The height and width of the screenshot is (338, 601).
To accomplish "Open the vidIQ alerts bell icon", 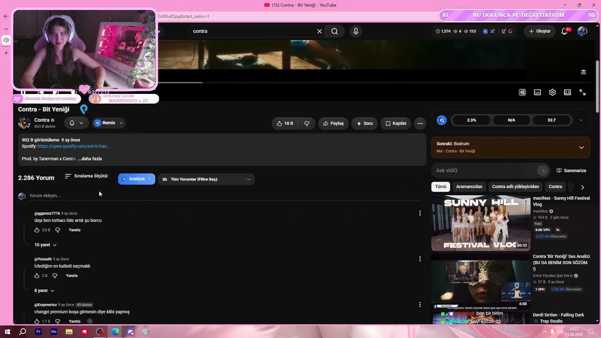I will click(510, 31).
